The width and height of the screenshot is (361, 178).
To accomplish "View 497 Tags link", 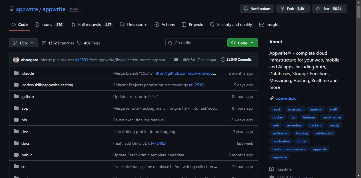I will (89, 43).
